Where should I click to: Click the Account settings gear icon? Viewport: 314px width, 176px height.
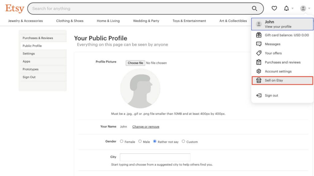click(259, 71)
